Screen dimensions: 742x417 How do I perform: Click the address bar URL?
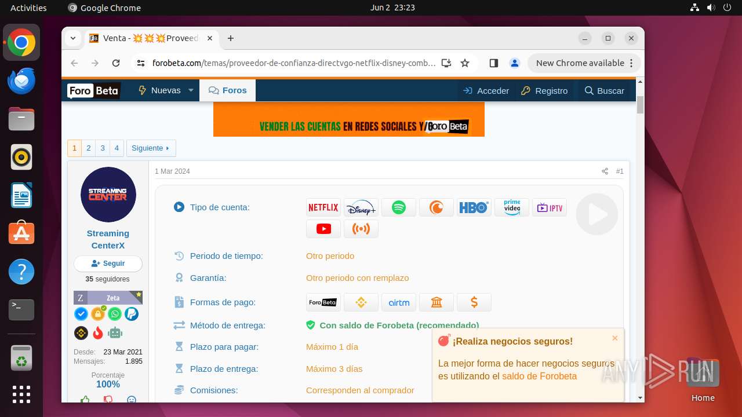tap(294, 63)
